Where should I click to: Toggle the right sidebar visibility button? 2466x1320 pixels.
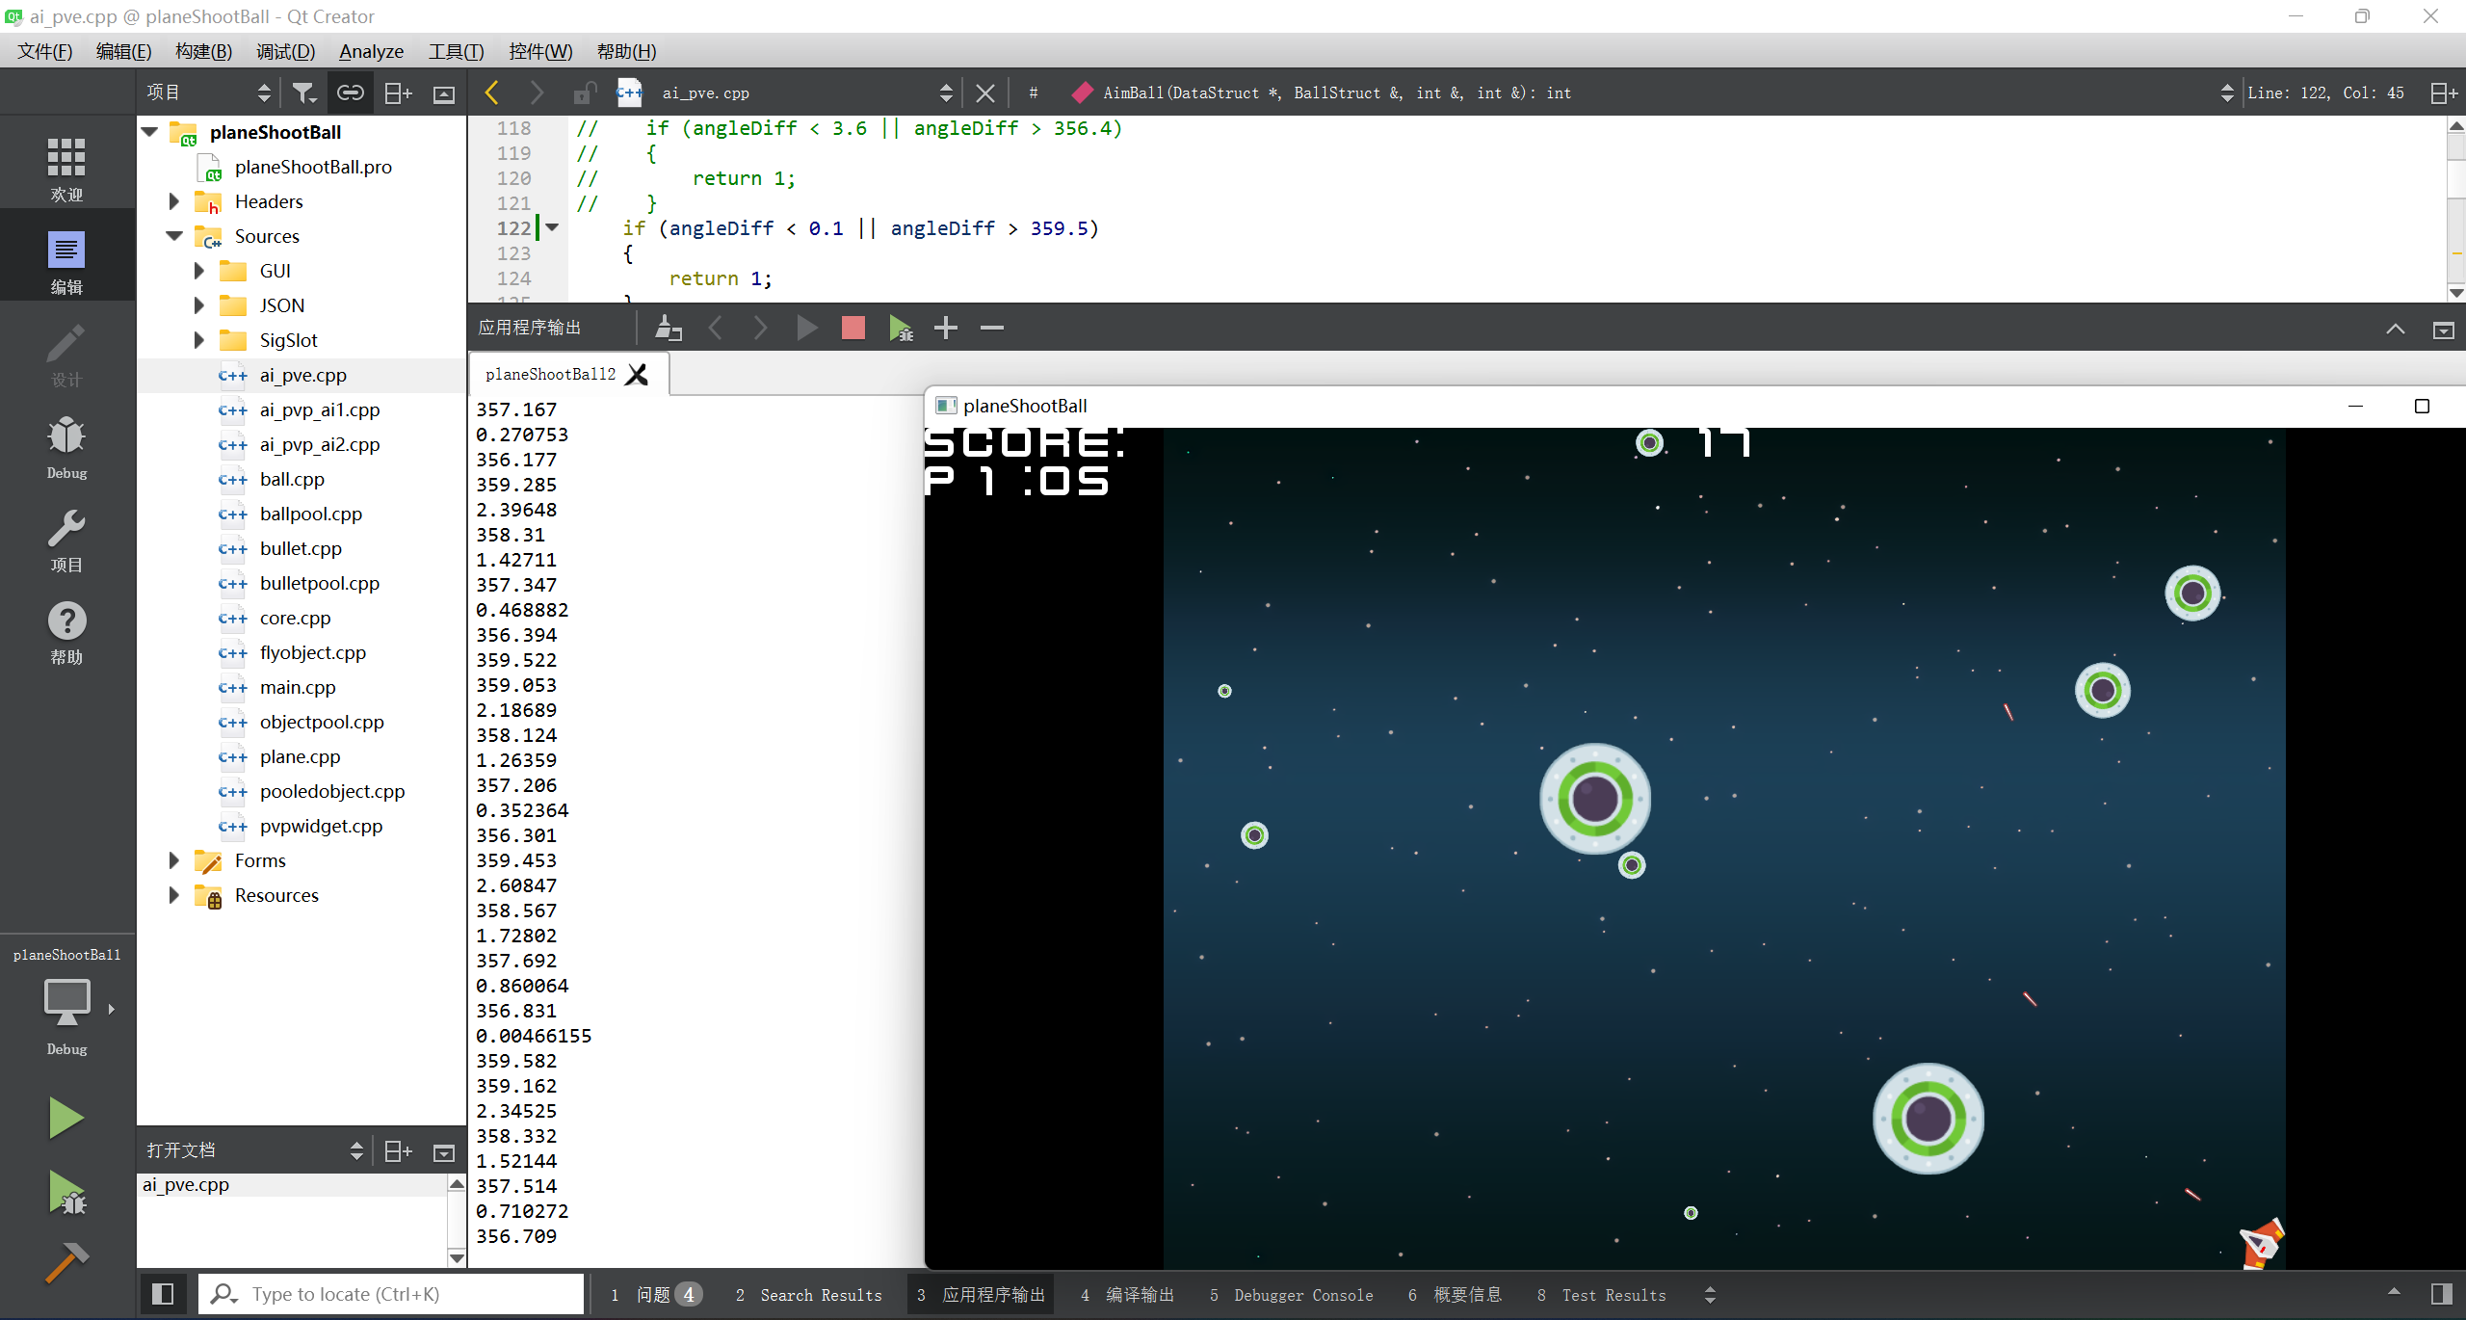point(2442,1294)
